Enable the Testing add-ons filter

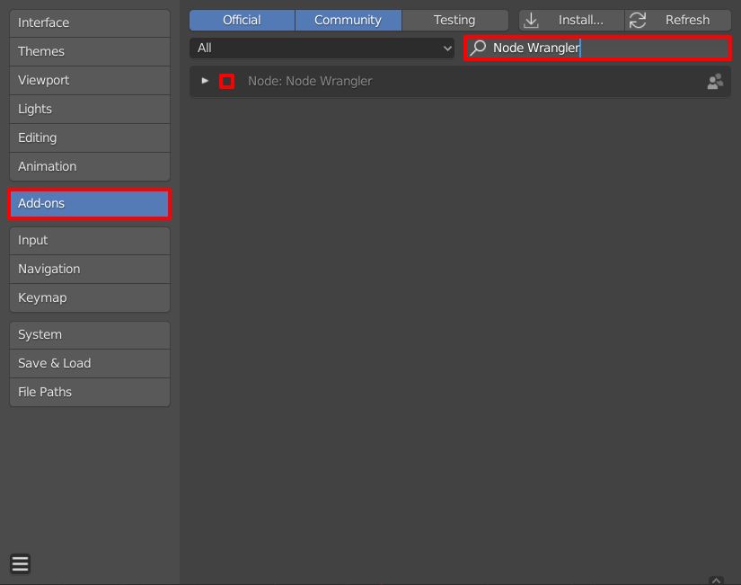click(x=454, y=21)
